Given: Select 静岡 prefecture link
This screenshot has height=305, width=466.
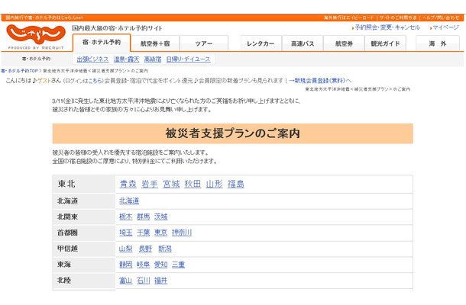Looking at the screenshot, I should (126, 265).
